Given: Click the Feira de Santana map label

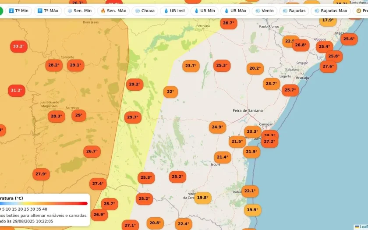Looking at the screenshot, I should 248,110.
